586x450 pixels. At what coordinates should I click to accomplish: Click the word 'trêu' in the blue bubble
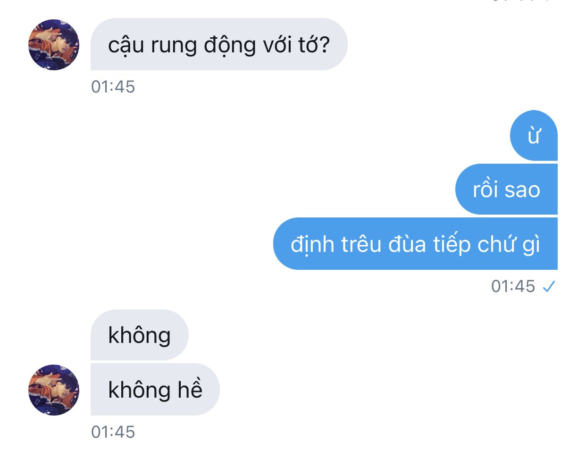[x=361, y=244]
